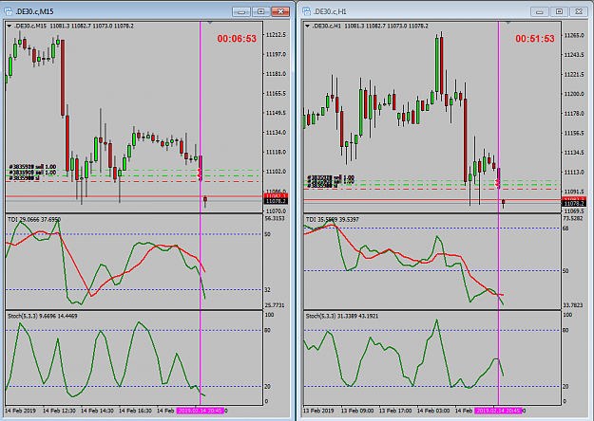This screenshot has width=594, height=421.
Task: Minimize the .DE30.c,M15 window
Action: point(241,11)
